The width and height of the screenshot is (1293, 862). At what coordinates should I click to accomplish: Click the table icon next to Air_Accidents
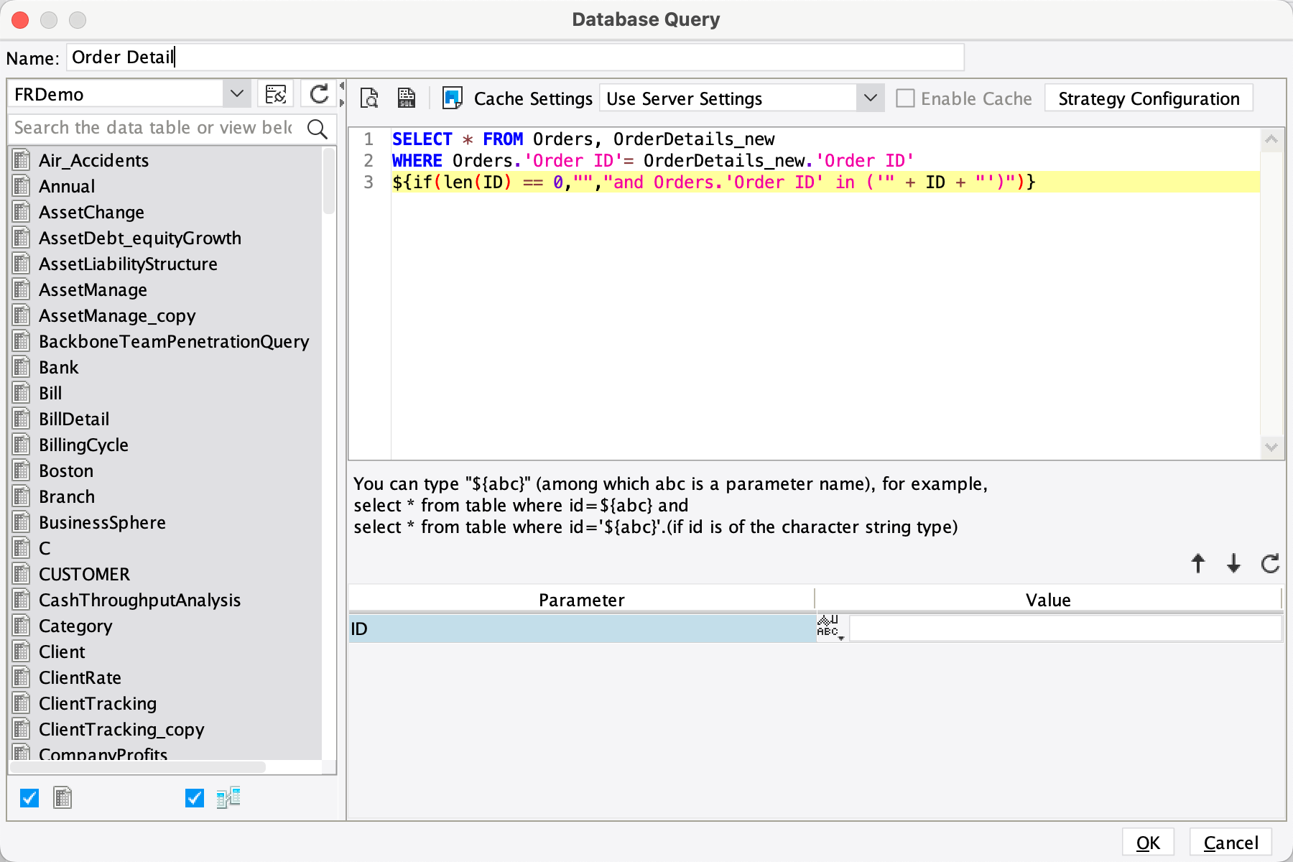[x=22, y=159]
